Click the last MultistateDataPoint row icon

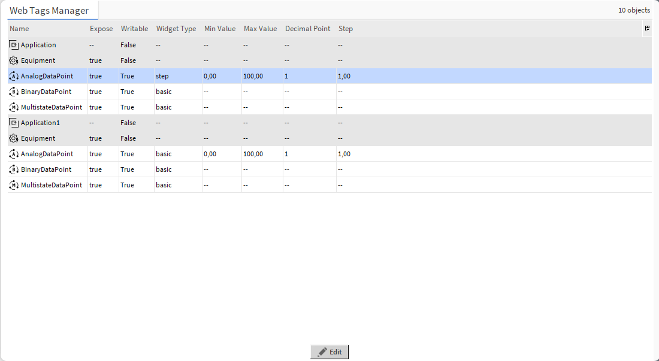13,185
